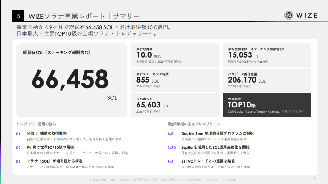Click the date 4/8
The height and width of the screenshot is (184, 328).
170,134
